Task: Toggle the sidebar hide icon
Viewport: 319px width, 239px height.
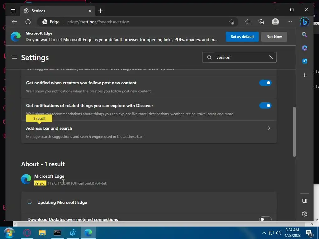Action: (x=305, y=201)
